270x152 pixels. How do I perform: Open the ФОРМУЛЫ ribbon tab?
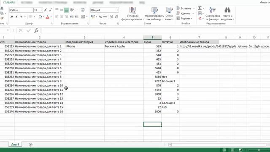[x=80, y=3]
